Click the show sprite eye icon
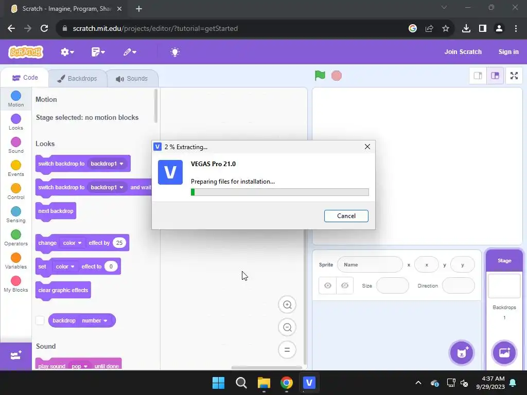This screenshot has width=527, height=395. click(x=328, y=285)
